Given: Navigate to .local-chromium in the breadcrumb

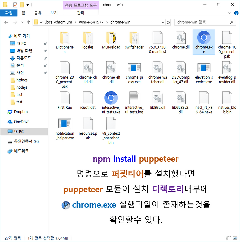Looking at the screenshot, I should (58, 22).
